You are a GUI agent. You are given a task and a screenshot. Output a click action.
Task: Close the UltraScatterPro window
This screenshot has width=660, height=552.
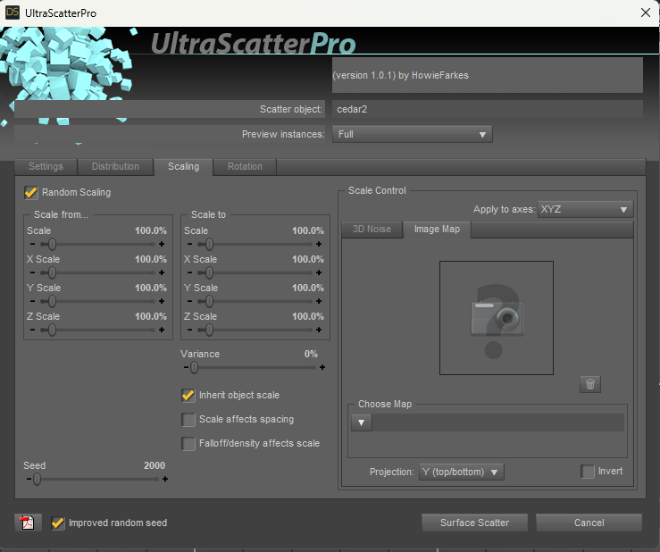click(x=646, y=13)
